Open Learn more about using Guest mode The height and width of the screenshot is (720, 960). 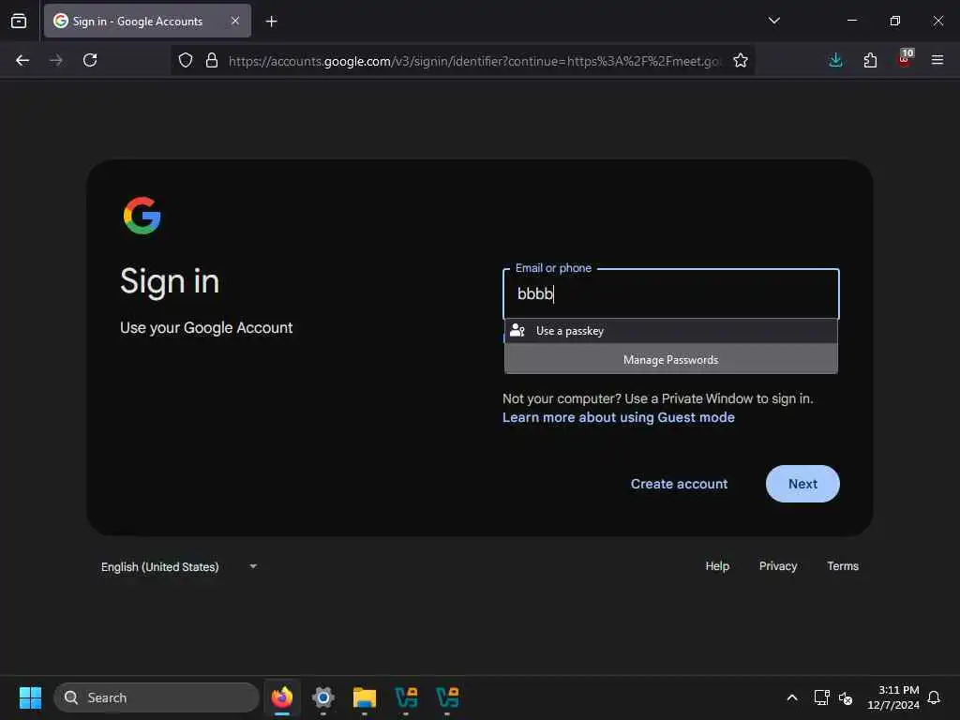pyautogui.click(x=619, y=417)
